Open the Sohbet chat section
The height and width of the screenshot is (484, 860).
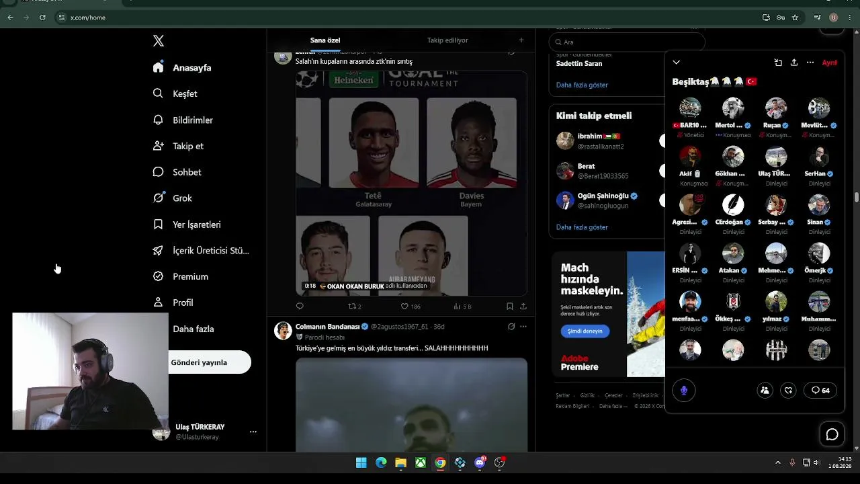(x=177, y=172)
